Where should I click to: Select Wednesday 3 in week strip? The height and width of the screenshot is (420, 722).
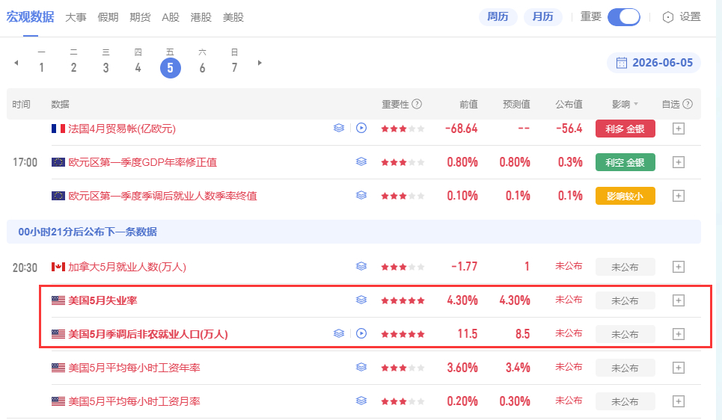[106, 67]
